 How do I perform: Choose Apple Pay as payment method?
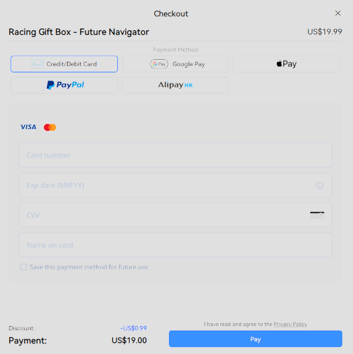tap(286, 64)
